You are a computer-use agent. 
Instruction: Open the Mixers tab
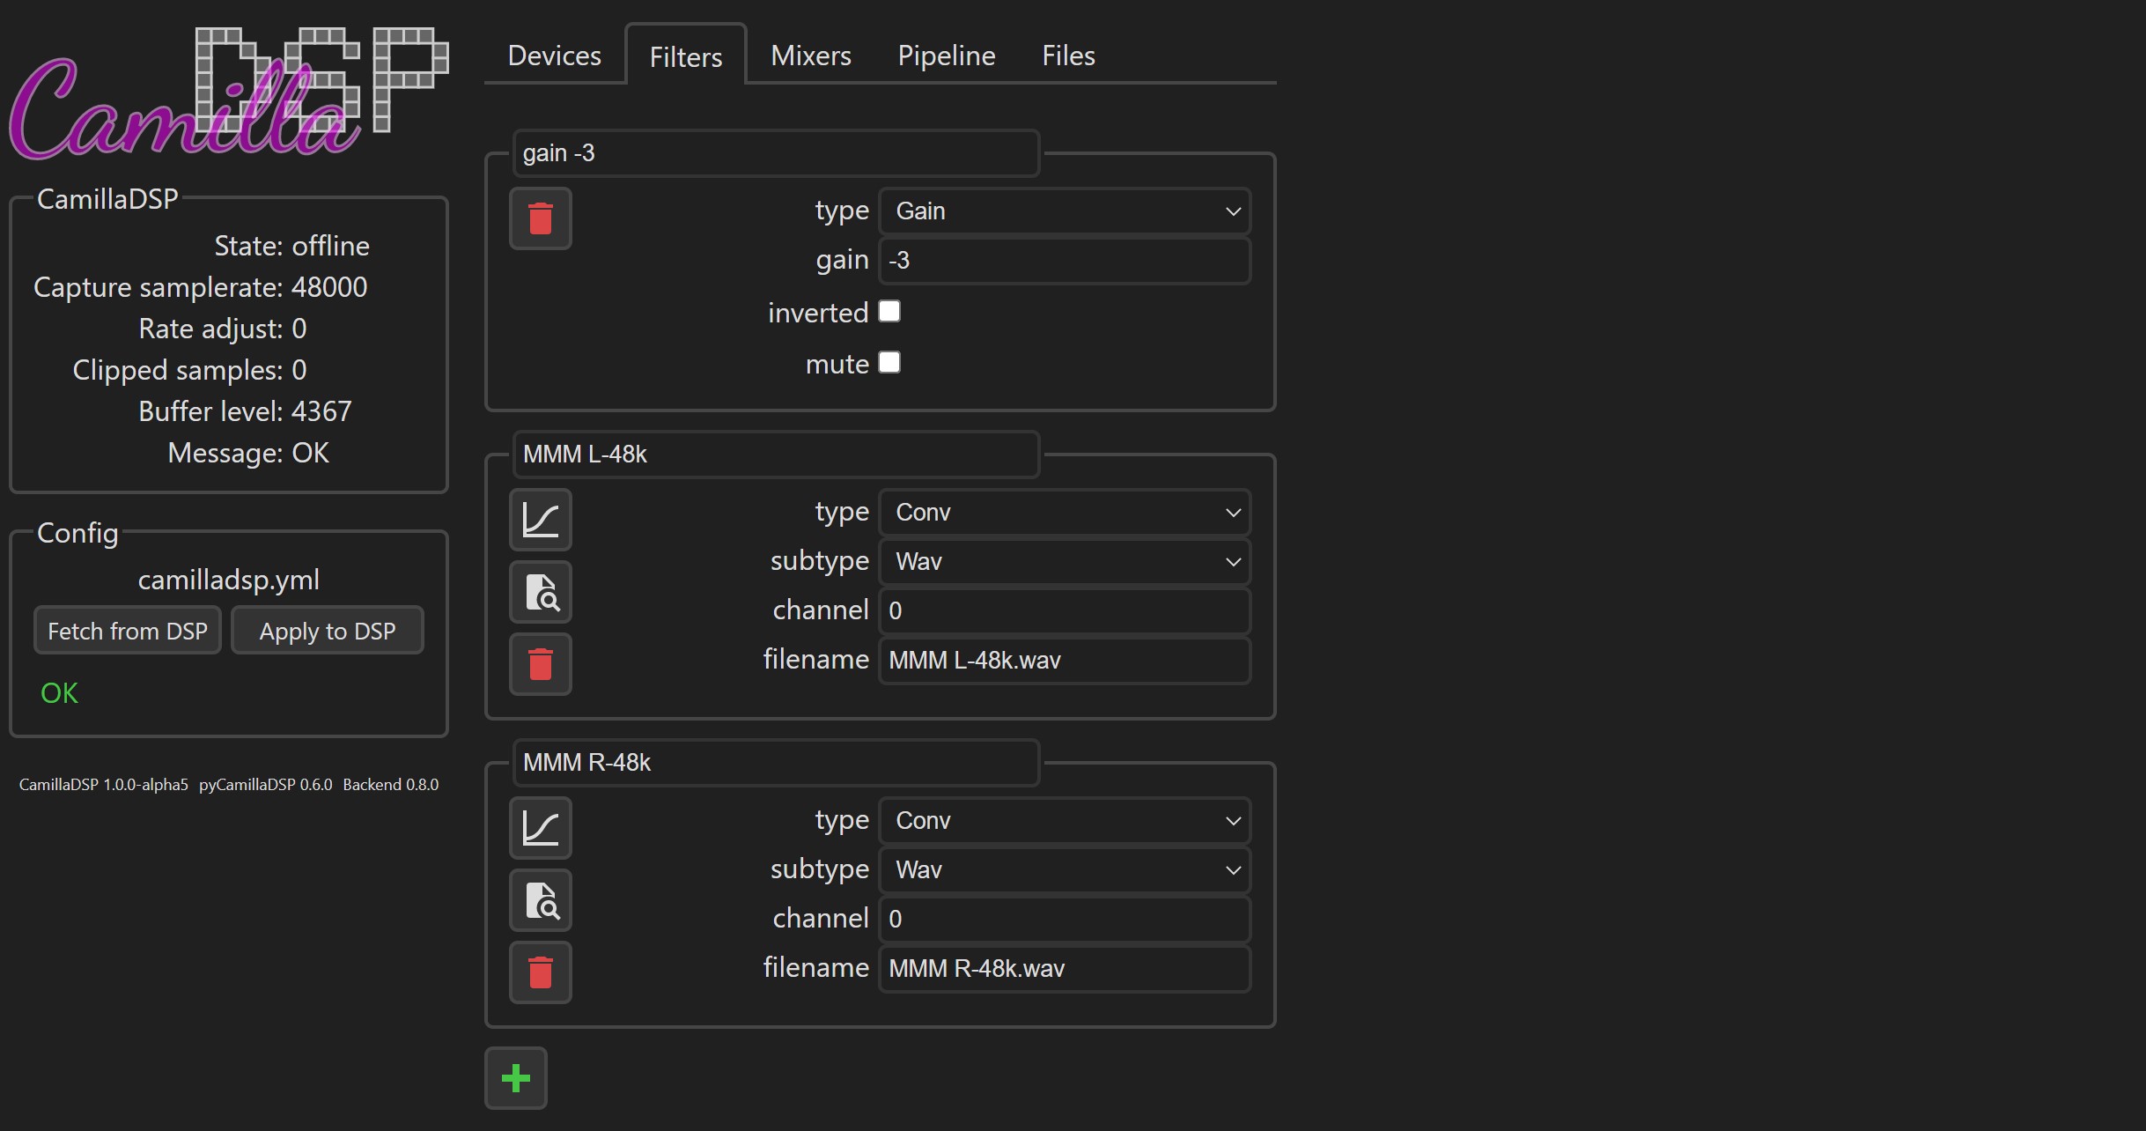pyautogui.click(x=811, y=55)
